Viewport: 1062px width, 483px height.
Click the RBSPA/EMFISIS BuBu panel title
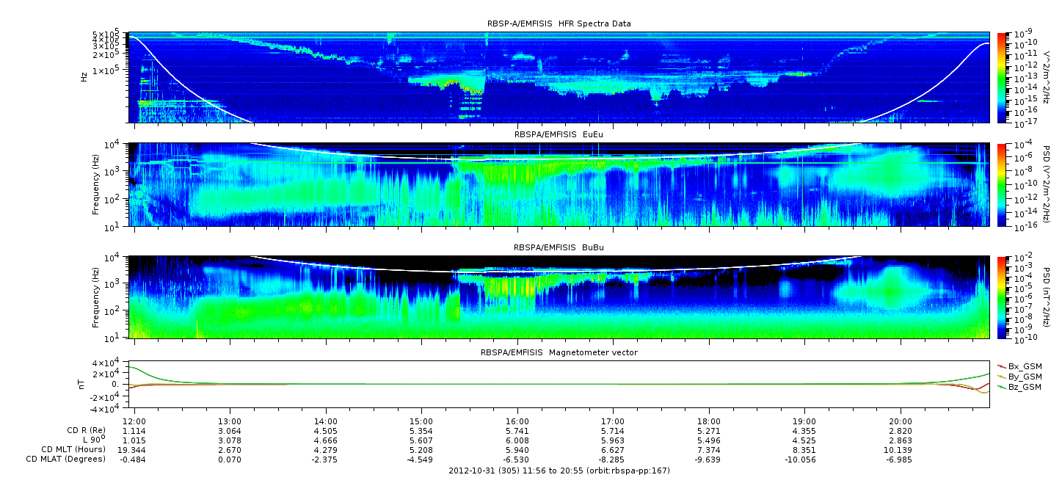tap(559, 248)
